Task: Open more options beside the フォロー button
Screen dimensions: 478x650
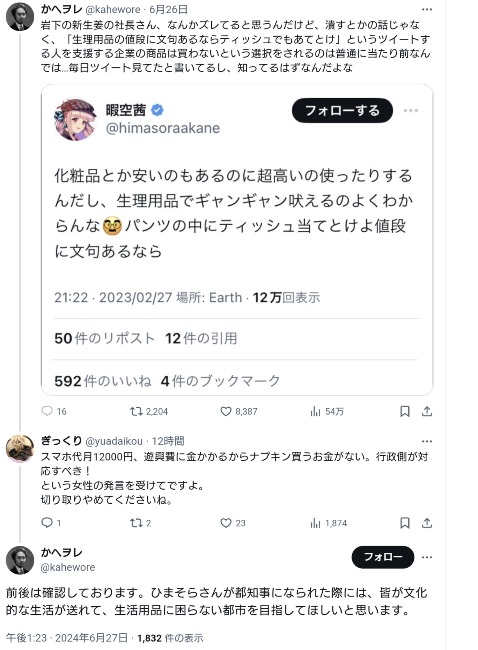Action: [427, 557]
